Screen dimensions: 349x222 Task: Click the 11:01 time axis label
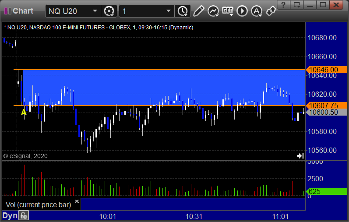[x=280, y=216]
